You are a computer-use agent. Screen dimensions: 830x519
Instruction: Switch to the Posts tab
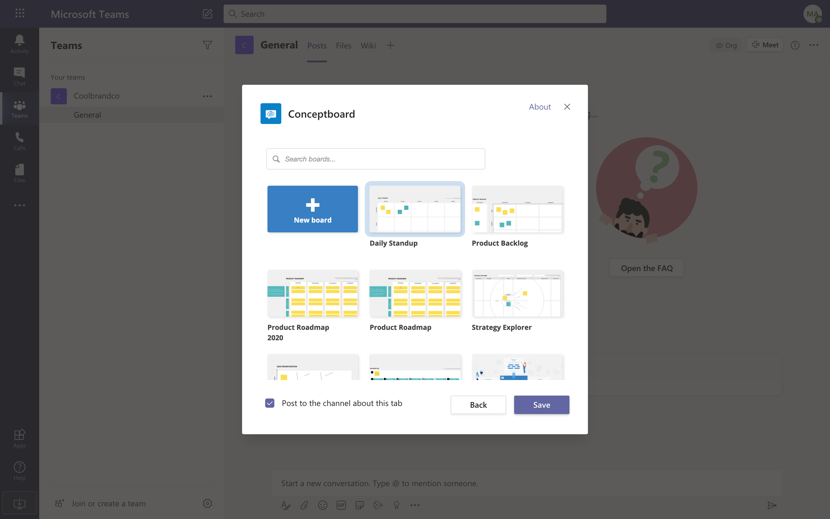[316, 46]
